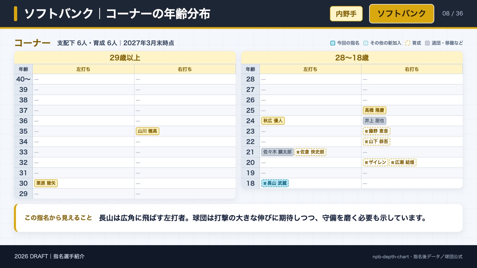Click the age 21 row label
Viewport: 477px width, 268px height.
coord(250,152)
